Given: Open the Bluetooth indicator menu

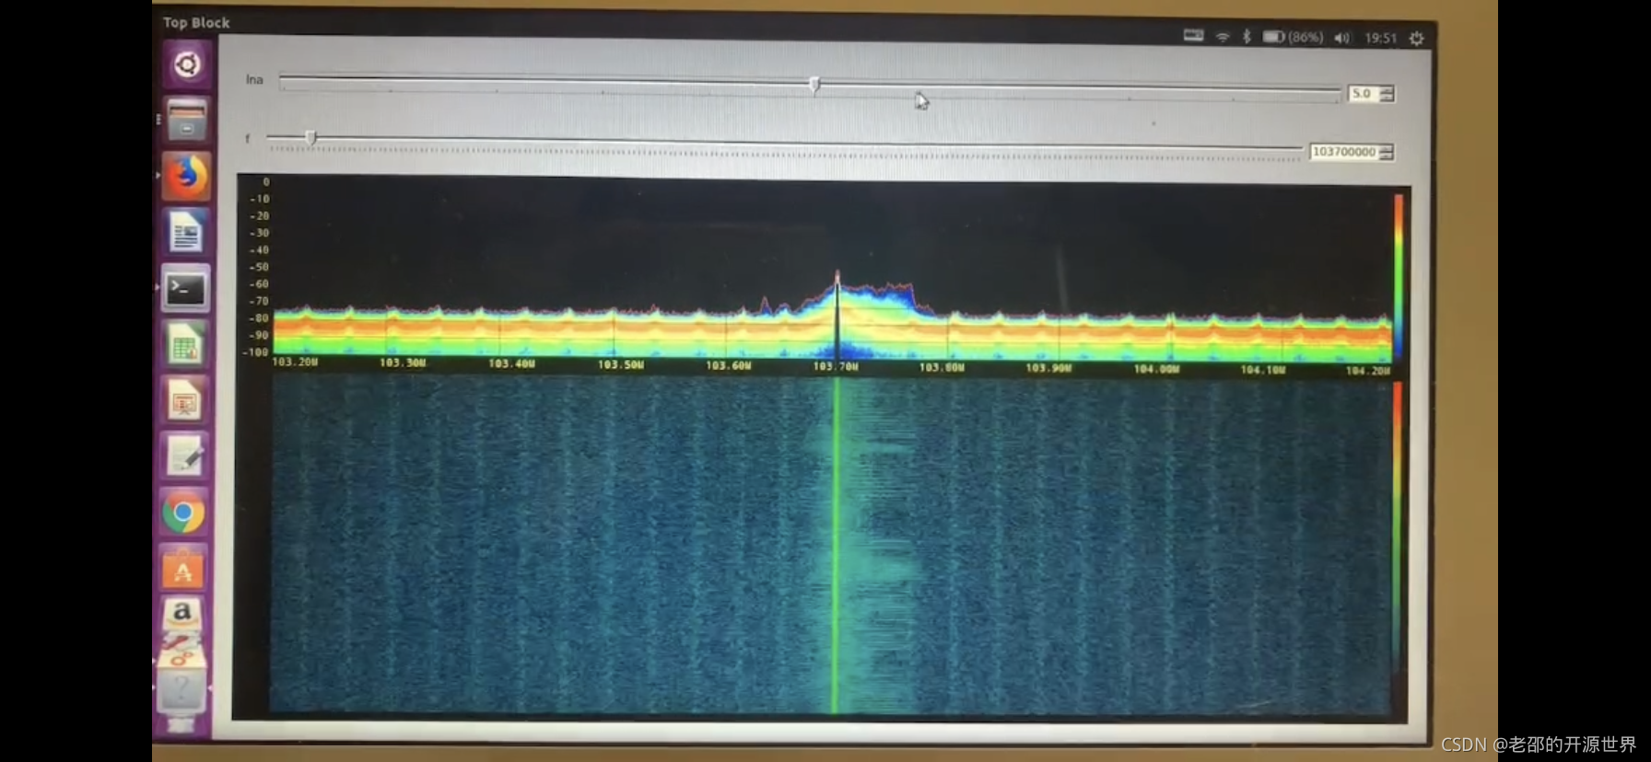Looking at the screenshot, I should click(1247, 37).
